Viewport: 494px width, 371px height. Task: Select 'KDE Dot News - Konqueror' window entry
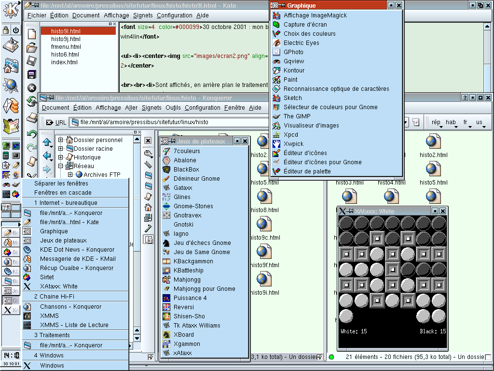point(77,250)
